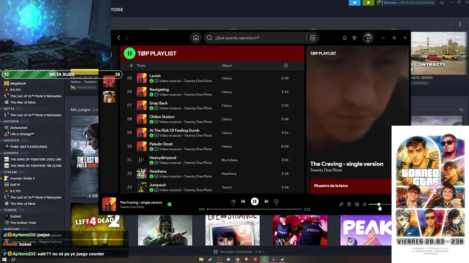Open lyrics microphone icon in player bar

point(341,204)
